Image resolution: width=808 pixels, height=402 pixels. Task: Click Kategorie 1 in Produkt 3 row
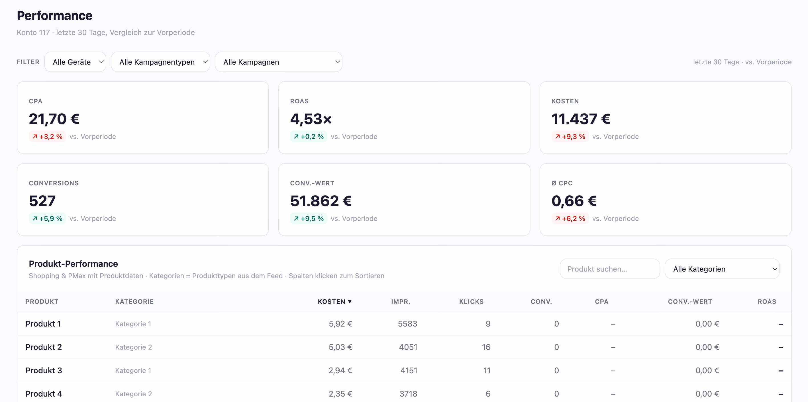pyautogui.click(x=133, y=370)
